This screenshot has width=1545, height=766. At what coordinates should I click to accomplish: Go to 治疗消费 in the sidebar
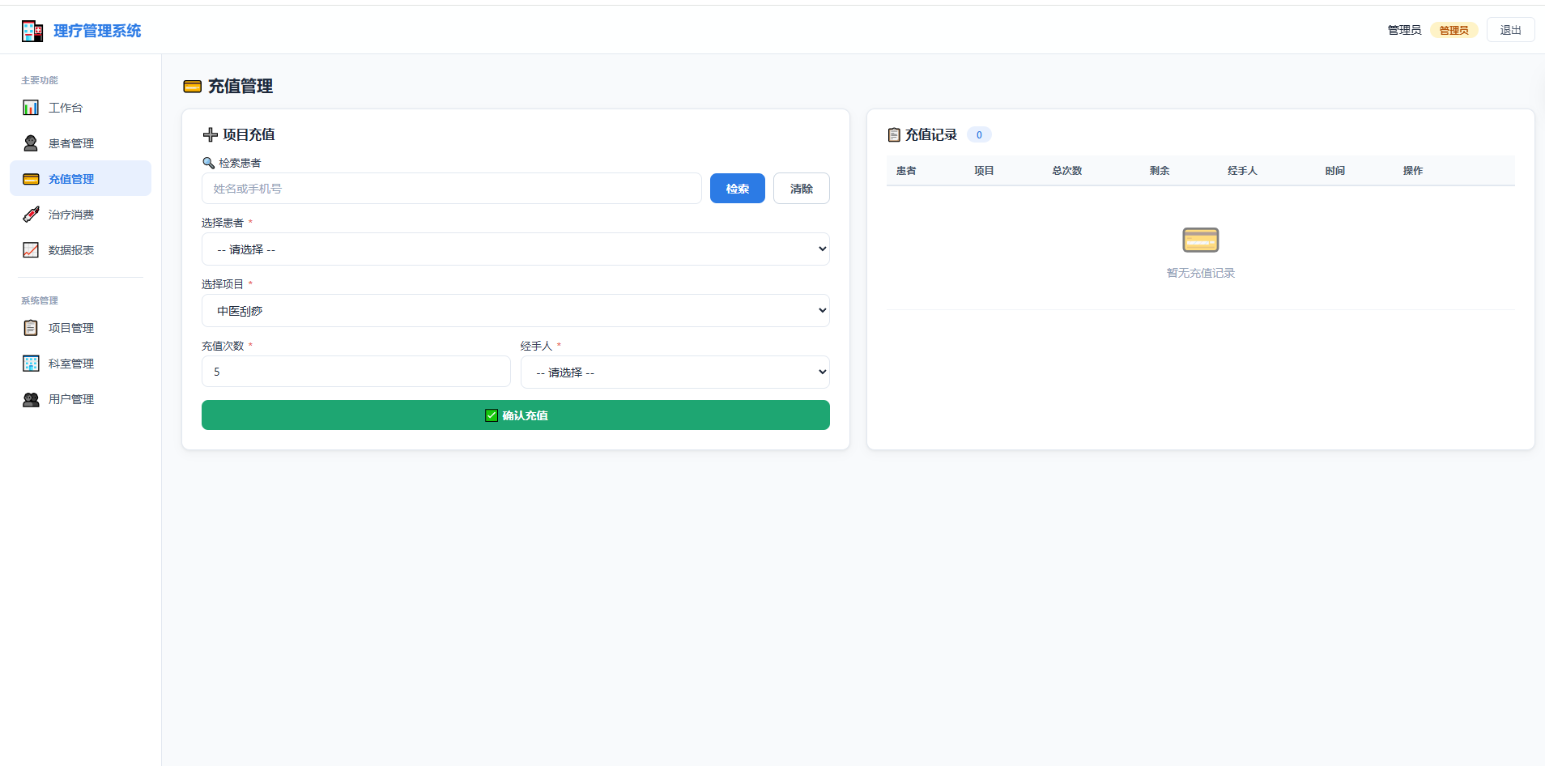[x=80, y=215]
